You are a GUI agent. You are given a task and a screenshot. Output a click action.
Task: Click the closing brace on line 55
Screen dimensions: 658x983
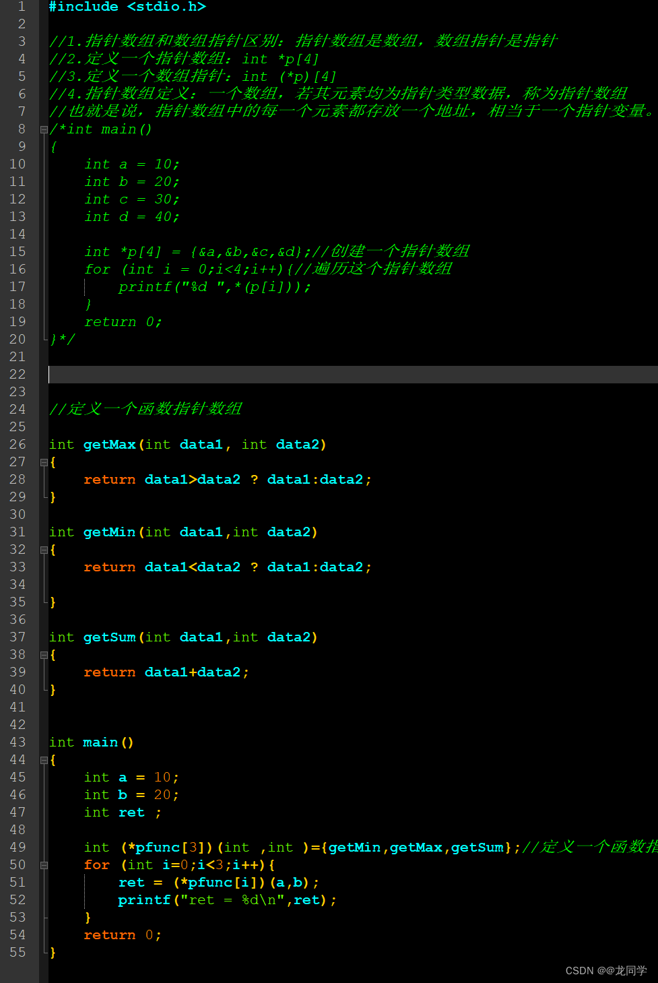pos(53,953)
